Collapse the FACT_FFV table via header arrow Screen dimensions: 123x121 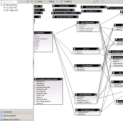click(x=98, y=49)
